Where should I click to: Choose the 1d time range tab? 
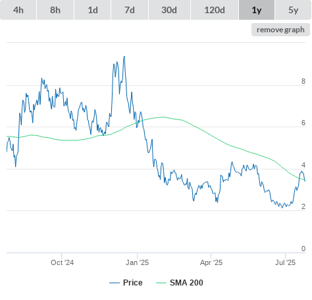93,10
